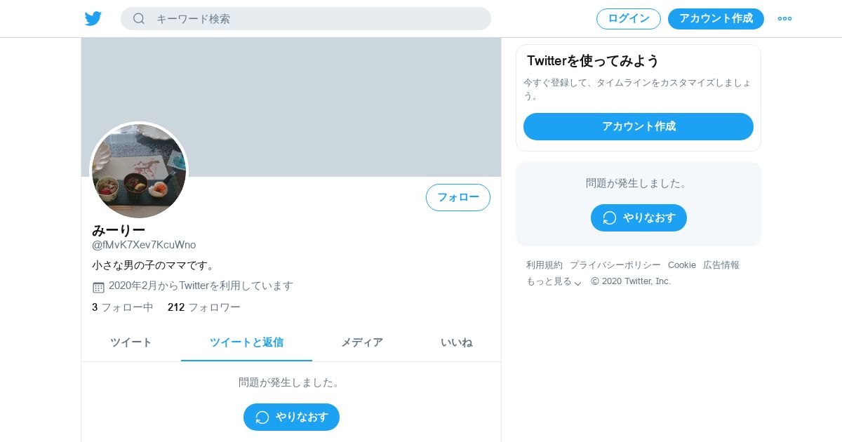Click header アカウント作成 button
Image resolution: width=842 pixels, height=442 pixels.
pos(716,19)
